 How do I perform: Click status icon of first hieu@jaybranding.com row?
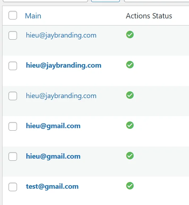pyautogui.click(x=130, y=34)
